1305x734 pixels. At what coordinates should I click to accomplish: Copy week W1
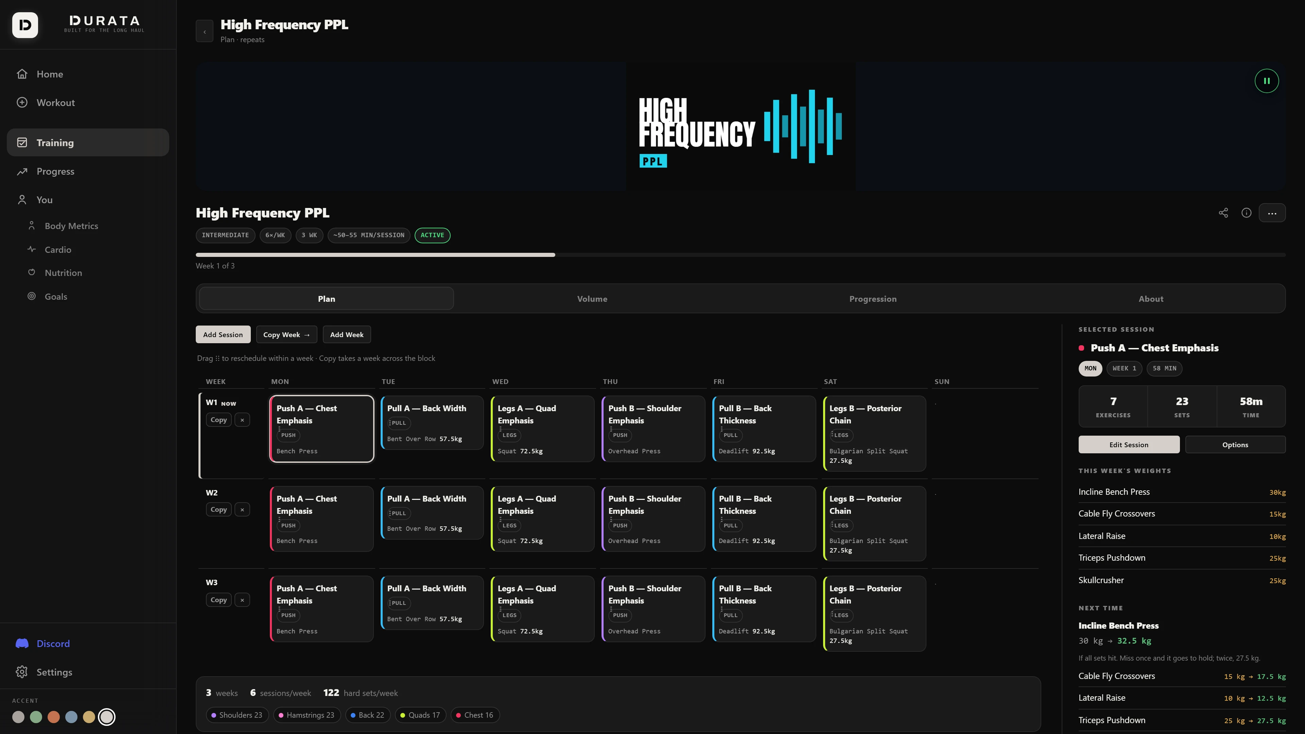click(218, 420)
